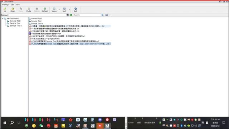229x129 pixels.
Task: Click the Open toolbar button
Action: (x=13, y=10)
